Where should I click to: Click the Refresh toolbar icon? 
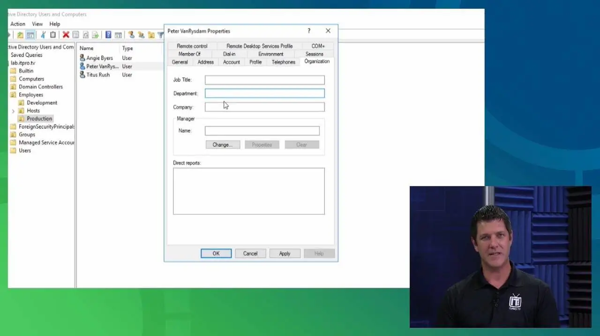pos(86,35)
